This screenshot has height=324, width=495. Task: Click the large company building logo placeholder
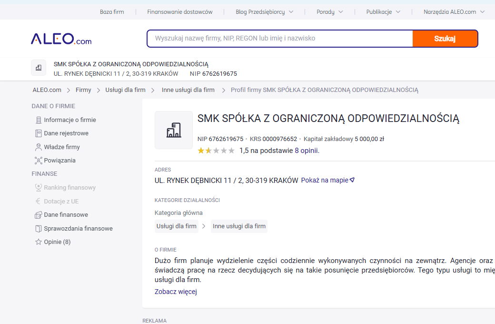pos(174,130)
